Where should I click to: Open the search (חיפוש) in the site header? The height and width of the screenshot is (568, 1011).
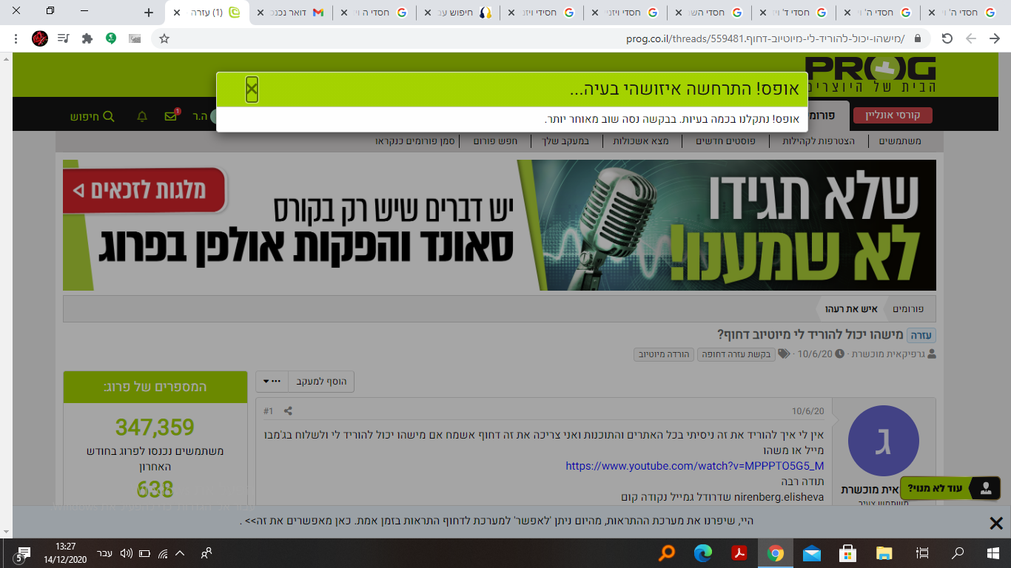coord(93,116)
